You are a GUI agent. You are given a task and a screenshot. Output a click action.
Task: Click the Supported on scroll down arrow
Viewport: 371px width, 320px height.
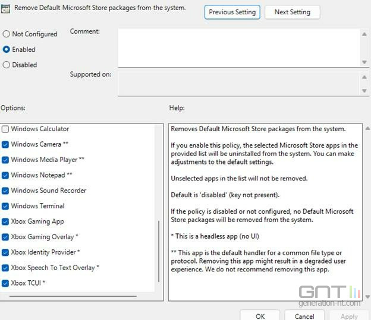364,91
